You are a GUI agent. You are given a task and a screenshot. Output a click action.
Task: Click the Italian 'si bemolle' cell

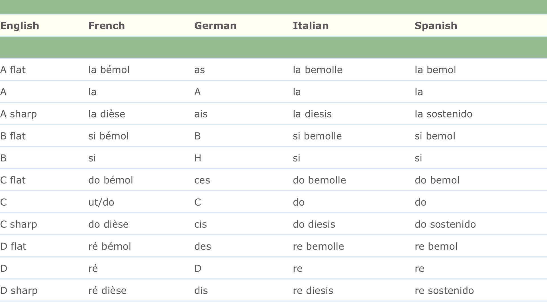(x=317, y=136)
